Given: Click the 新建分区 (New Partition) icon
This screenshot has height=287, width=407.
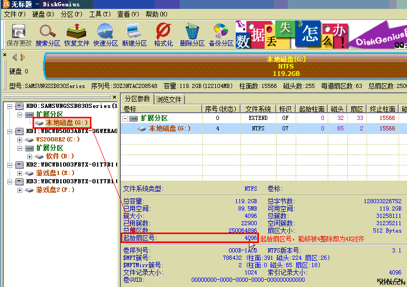Looking at the screenshot, I should click(x=134, y=34).
